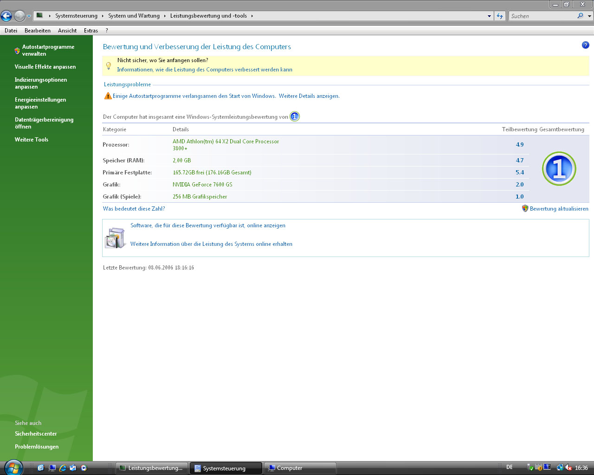This screenshot has height=475, width=594.
Task: Open 'Indizierungsoptionen anpassen'
Action: point(41,83)
